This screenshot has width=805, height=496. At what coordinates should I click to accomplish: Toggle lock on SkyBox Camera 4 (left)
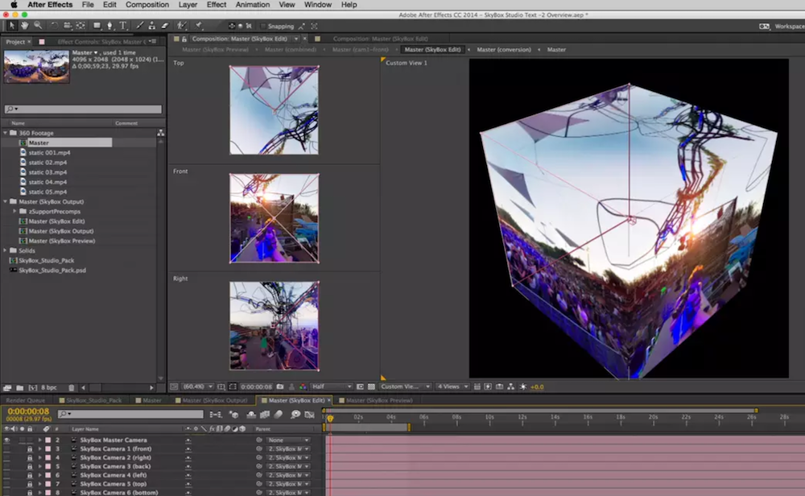click(30, 475)
